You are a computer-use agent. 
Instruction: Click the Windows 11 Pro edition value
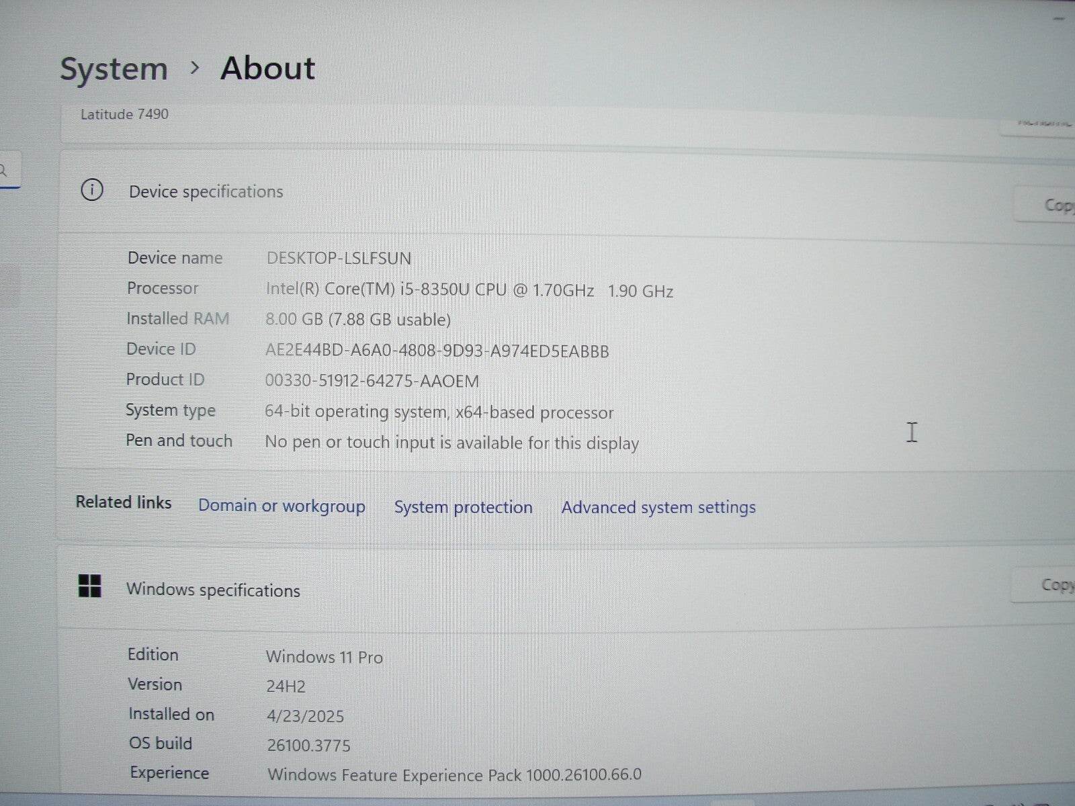[x=325, y=656]
